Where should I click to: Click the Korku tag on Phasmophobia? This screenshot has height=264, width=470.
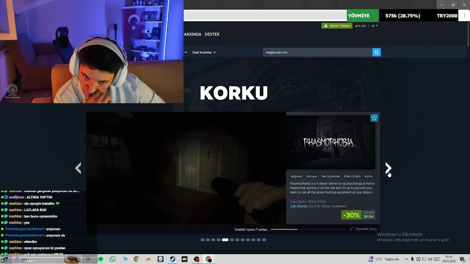pyautogui.click(x=368, y=176)
